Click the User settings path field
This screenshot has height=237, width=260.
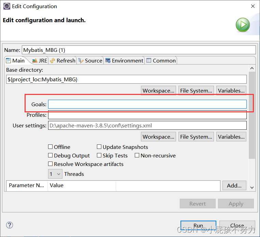147,125
